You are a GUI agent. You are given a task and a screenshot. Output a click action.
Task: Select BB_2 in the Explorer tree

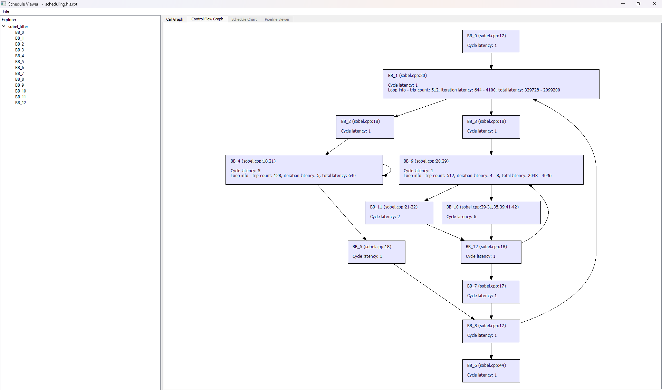coord(19,44)
